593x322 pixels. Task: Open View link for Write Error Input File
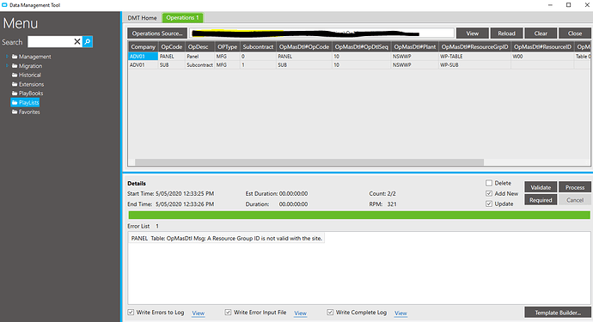300,313
